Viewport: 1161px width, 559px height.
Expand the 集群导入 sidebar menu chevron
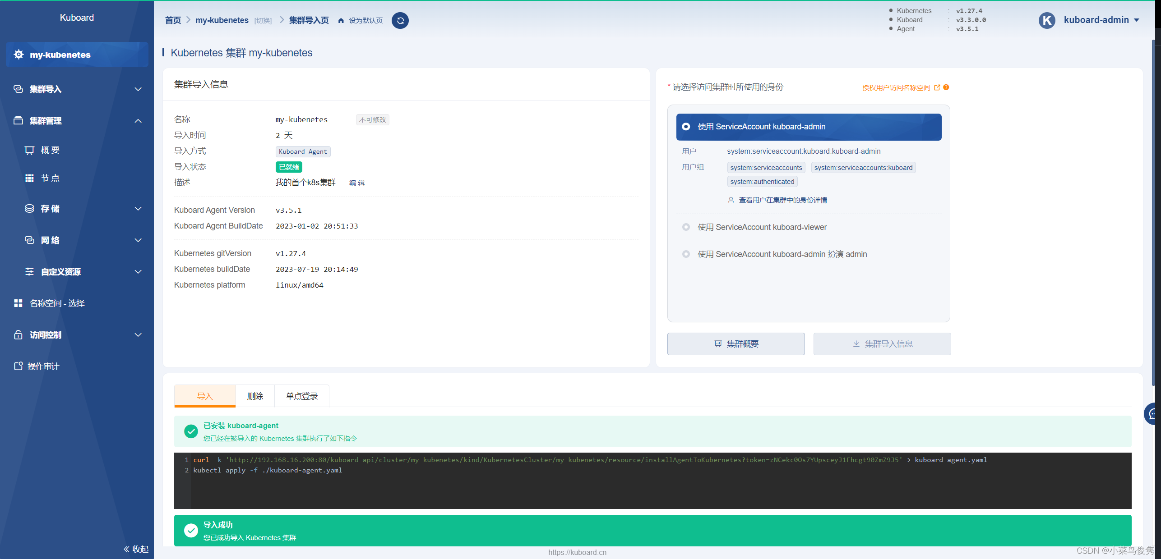coord(138,89)
